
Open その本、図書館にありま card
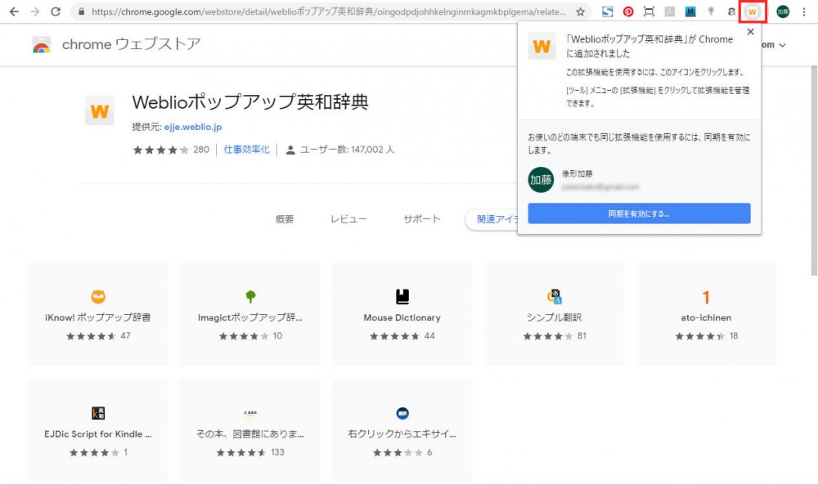[249, 430]
